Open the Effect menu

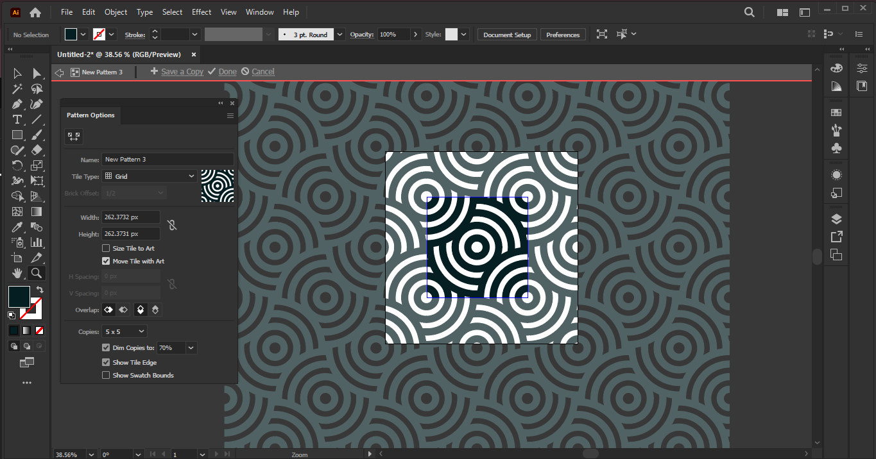201,12
